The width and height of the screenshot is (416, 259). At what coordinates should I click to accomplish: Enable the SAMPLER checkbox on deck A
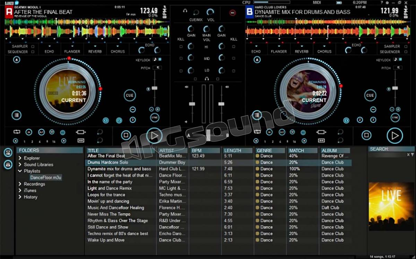click(33, 46)
